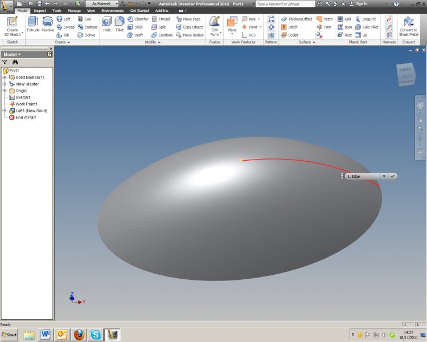427x342 pixels.
Task: Open browser Find binoculars icon
Action: point(15,62)
